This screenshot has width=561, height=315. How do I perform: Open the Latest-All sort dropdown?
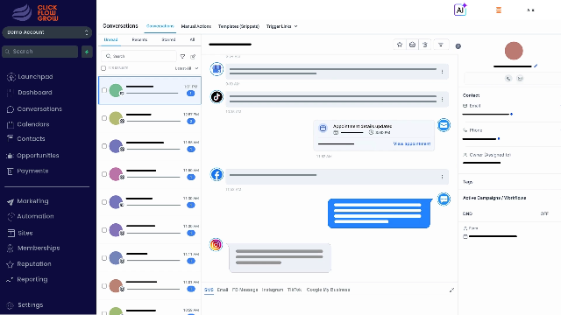[187, 68]
